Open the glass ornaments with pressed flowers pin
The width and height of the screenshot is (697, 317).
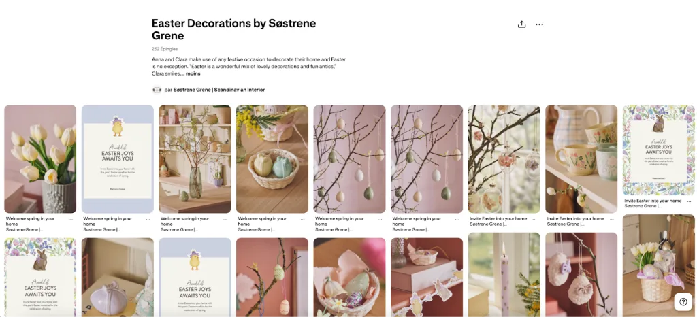[504, 159]
